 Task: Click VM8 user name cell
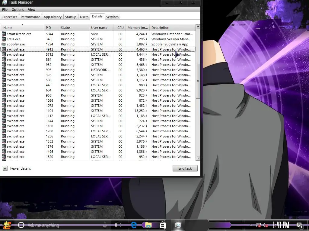pyautogui.click(x=94, y=34)
